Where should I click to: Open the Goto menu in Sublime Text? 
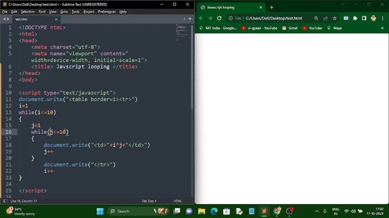(64, 12)
